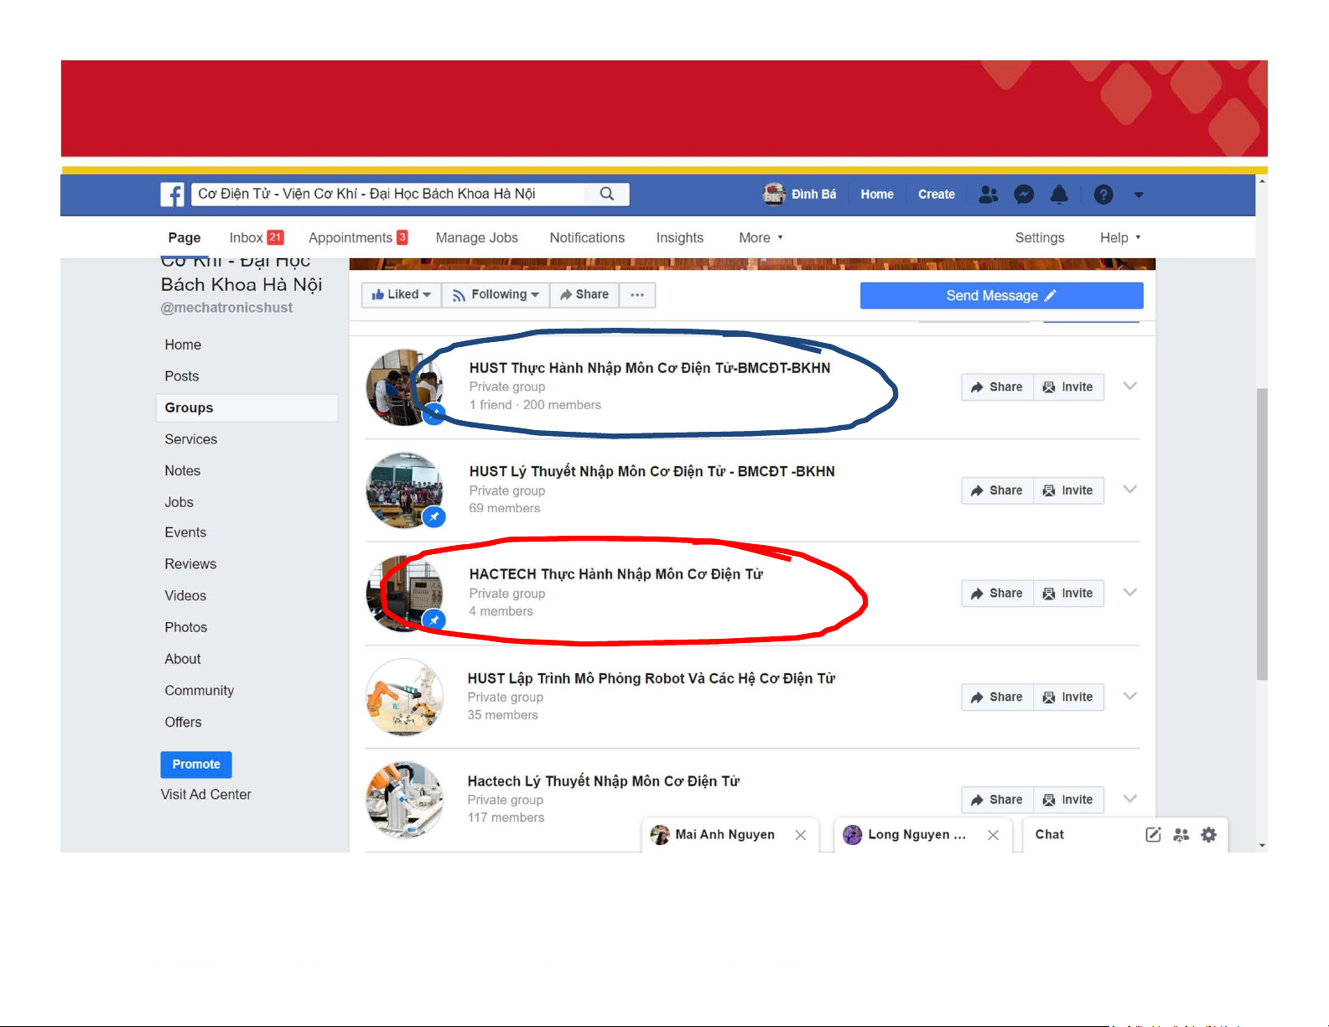Toggle the Following button

pos(496,295)
